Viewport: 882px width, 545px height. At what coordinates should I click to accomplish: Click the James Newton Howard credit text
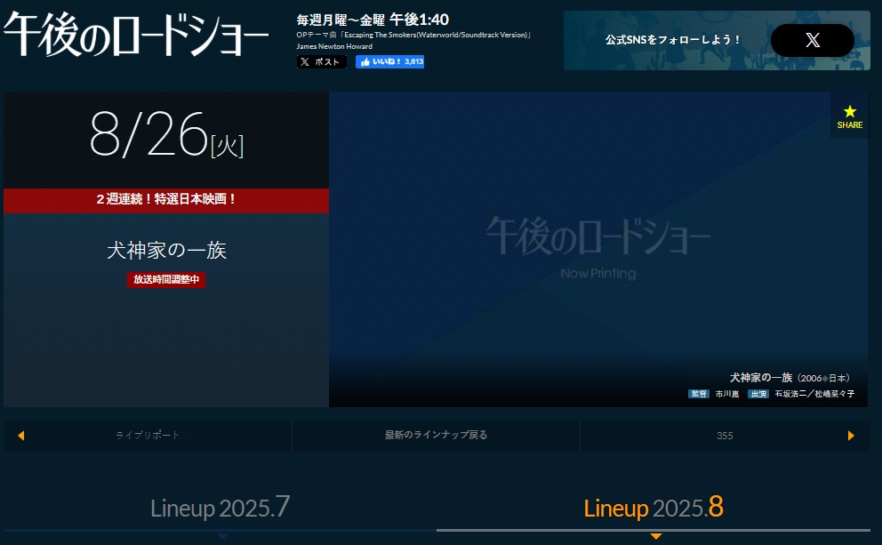[334, 47]
